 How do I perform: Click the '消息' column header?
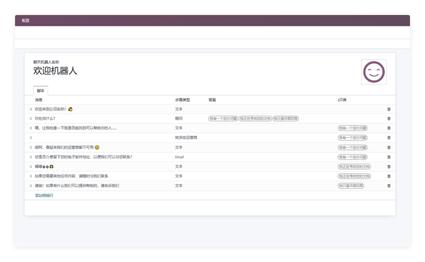[39, 100]
